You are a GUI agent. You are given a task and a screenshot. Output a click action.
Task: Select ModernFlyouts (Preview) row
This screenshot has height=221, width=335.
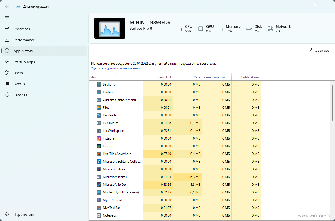tap(175, 192)
